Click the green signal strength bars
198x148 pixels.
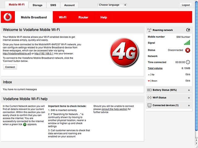(x=187, y=43)
